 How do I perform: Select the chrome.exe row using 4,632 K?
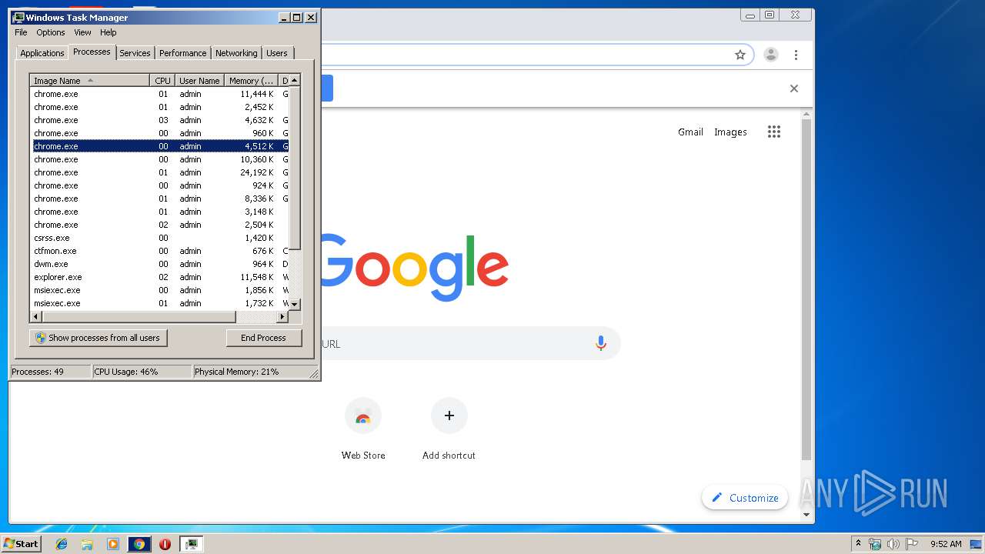point(159,120)
